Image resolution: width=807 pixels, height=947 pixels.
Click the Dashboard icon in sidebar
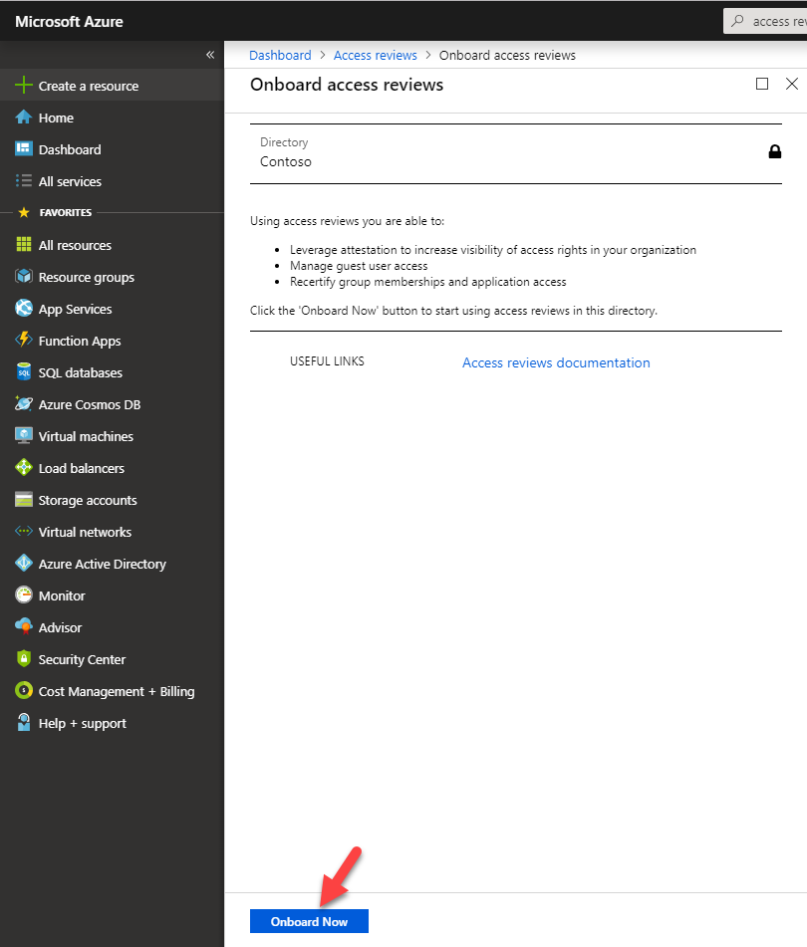point(24,148)
